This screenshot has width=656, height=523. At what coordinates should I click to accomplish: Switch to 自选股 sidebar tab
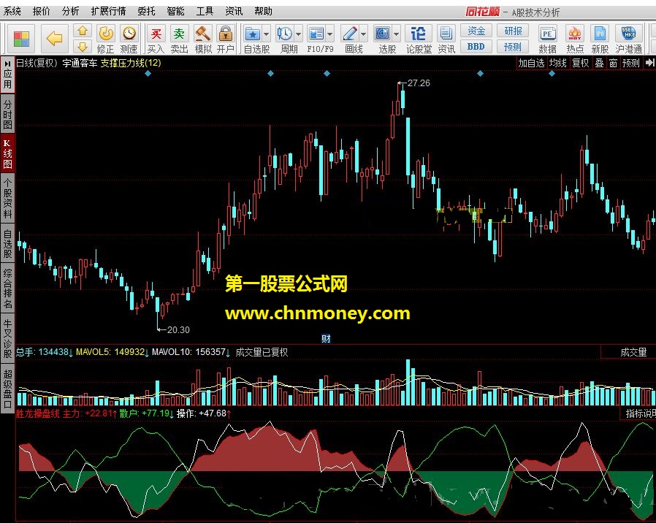[7, 243]
